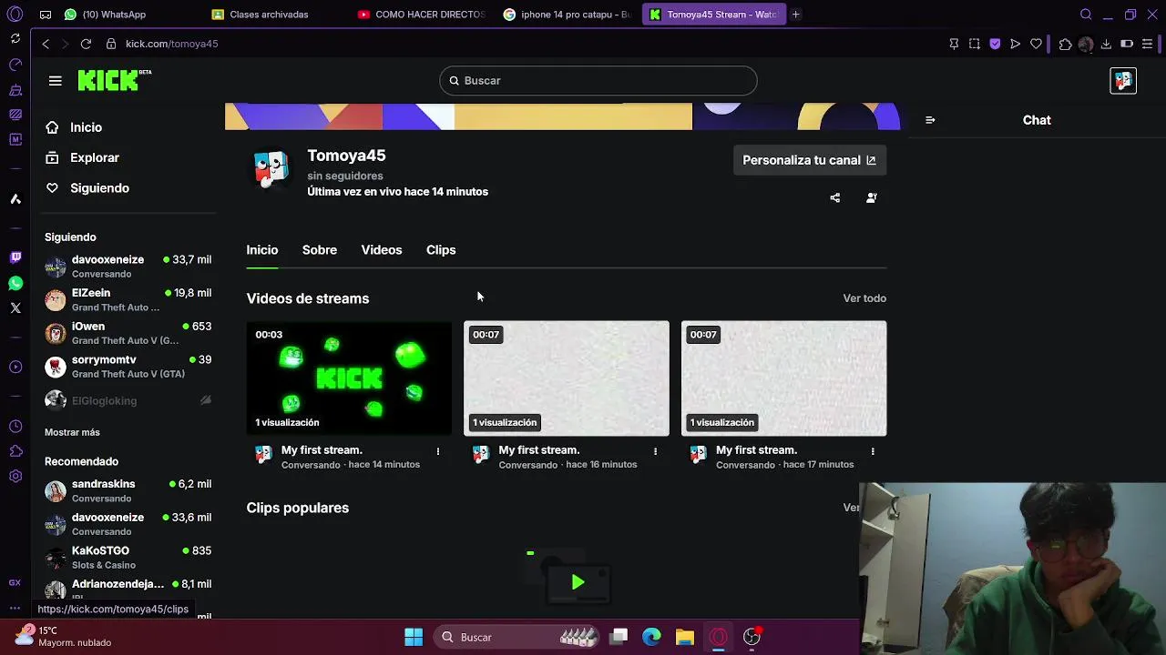Open options for the 16-minutes-ago stream
Viewport: 1166px width, 655px height.
pos(655,451)
